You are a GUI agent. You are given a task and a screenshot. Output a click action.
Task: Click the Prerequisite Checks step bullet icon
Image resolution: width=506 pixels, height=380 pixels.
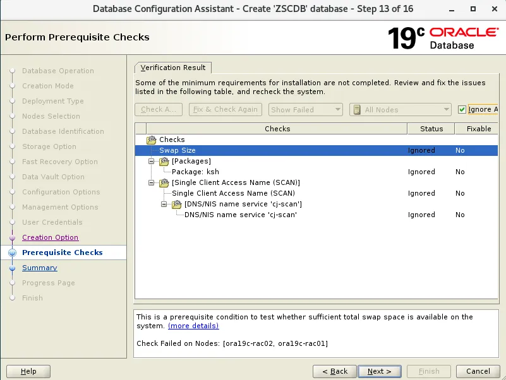click(12, 253)
